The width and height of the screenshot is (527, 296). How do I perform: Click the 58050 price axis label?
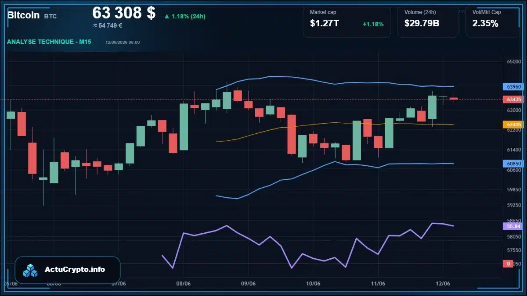pos(514,236)
